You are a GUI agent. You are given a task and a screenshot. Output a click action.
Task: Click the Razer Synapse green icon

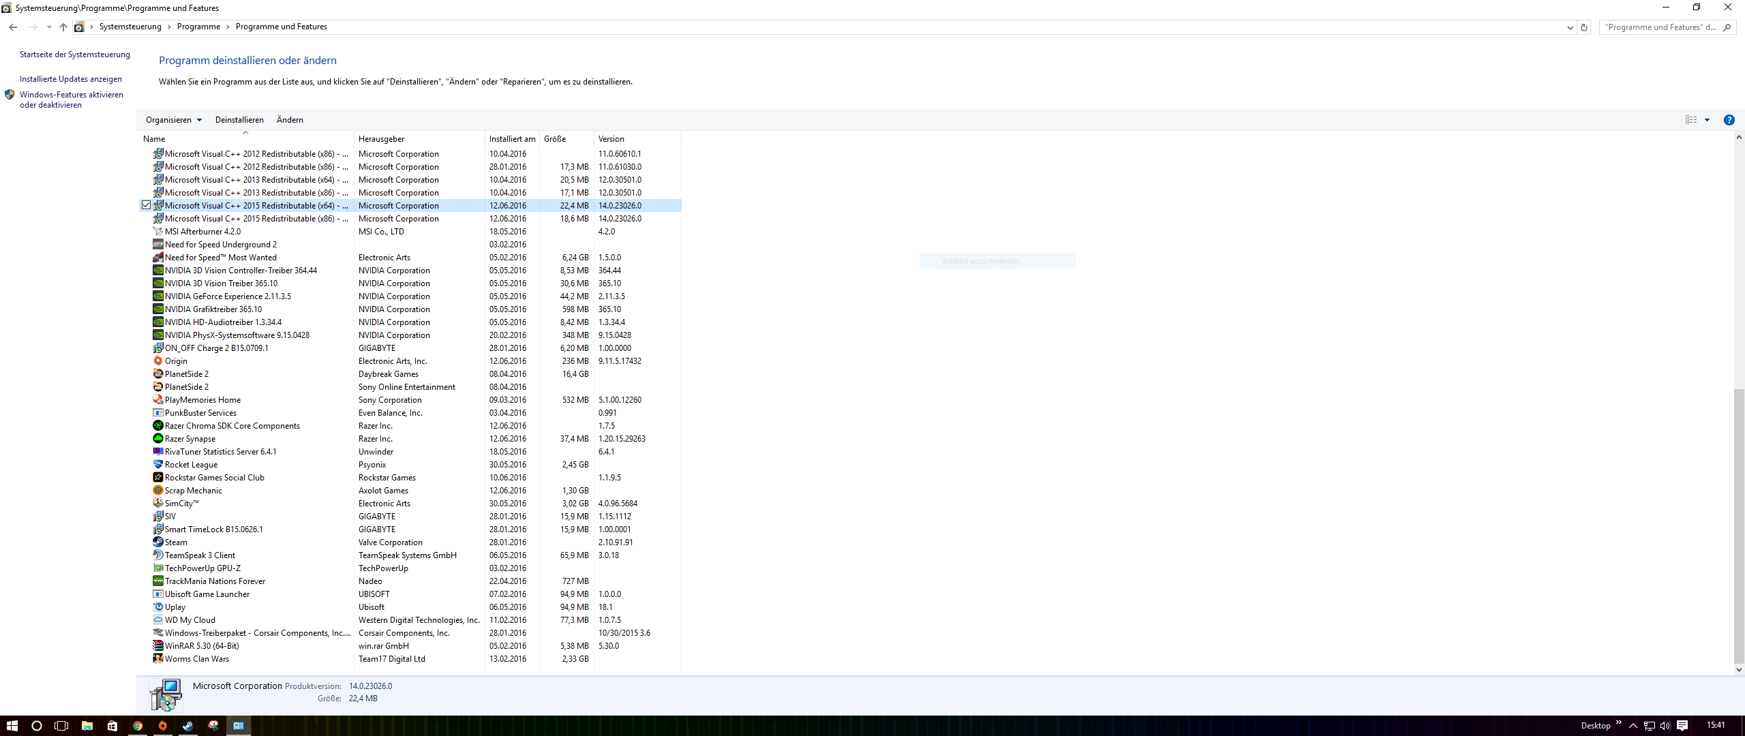(158, 439)
